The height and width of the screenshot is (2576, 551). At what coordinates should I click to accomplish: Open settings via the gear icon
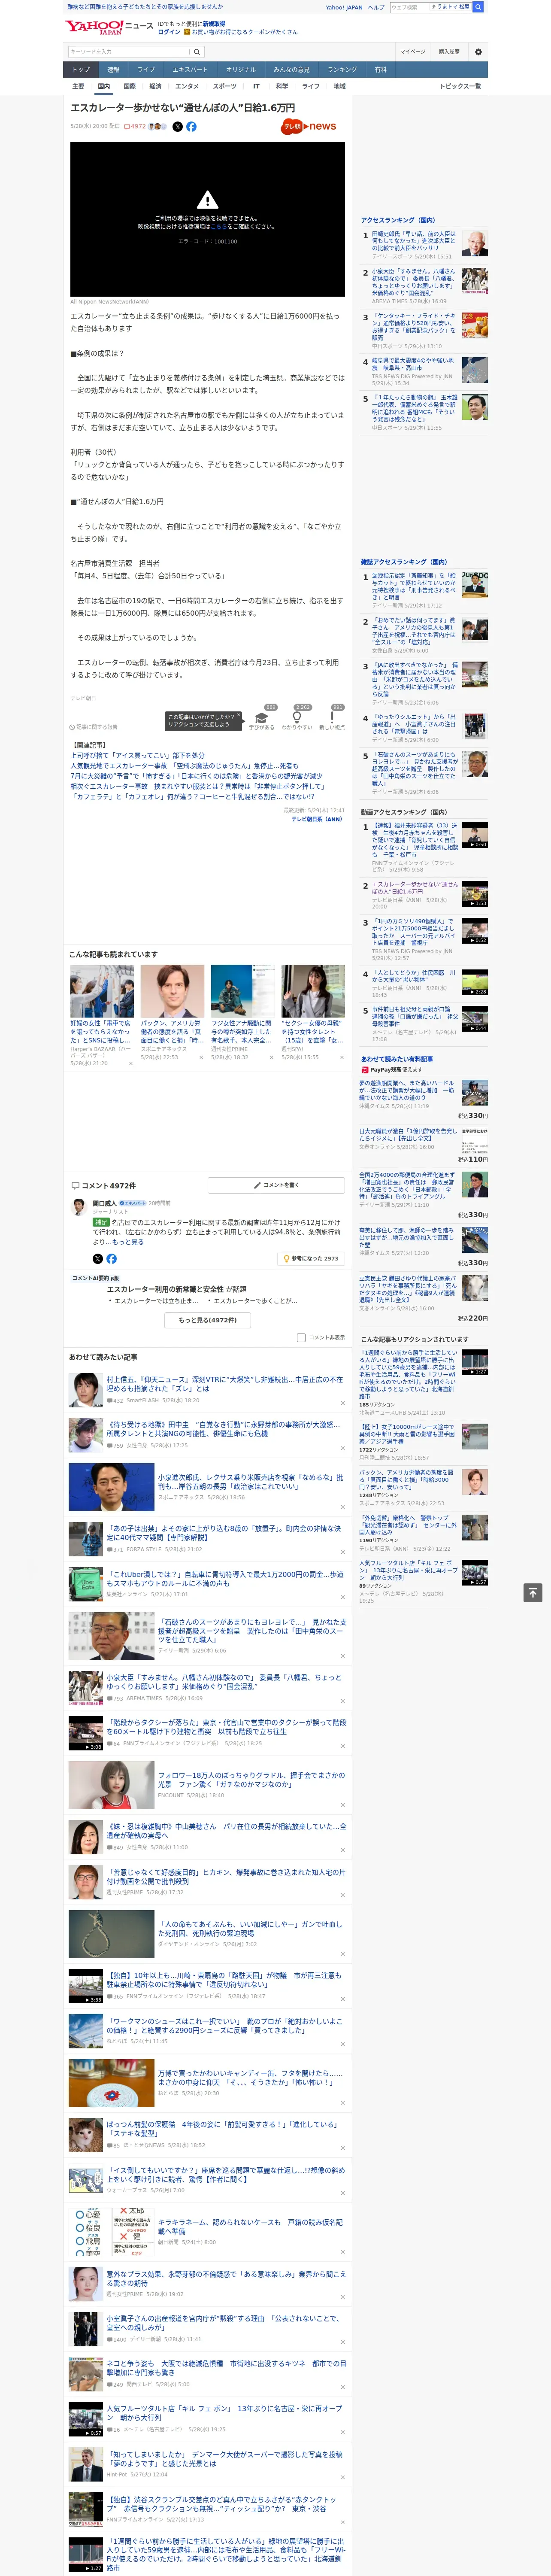tap(478, 52)
